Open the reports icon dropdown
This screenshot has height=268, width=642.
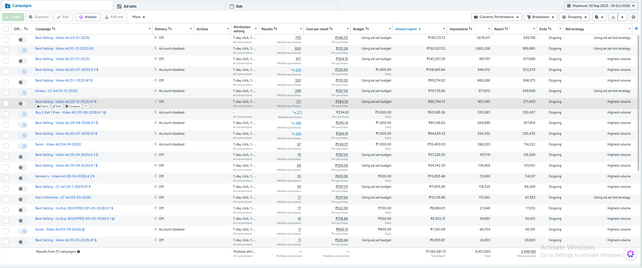599,17
